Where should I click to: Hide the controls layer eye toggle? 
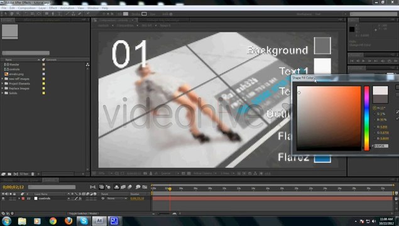[3, 198]
